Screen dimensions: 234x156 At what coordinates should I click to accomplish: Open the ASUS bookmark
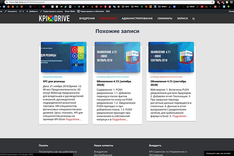[x=191, y=7]
